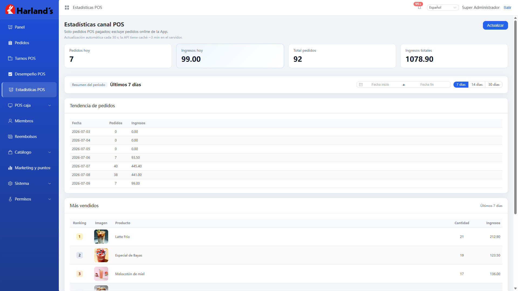Click Super Administrador user name
The image size is (518, 291).
(481, 8)
